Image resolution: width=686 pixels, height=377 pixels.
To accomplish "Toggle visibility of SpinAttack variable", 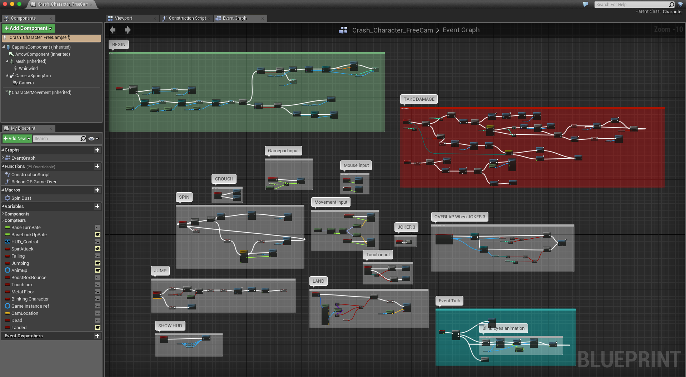I will (97, 249).
